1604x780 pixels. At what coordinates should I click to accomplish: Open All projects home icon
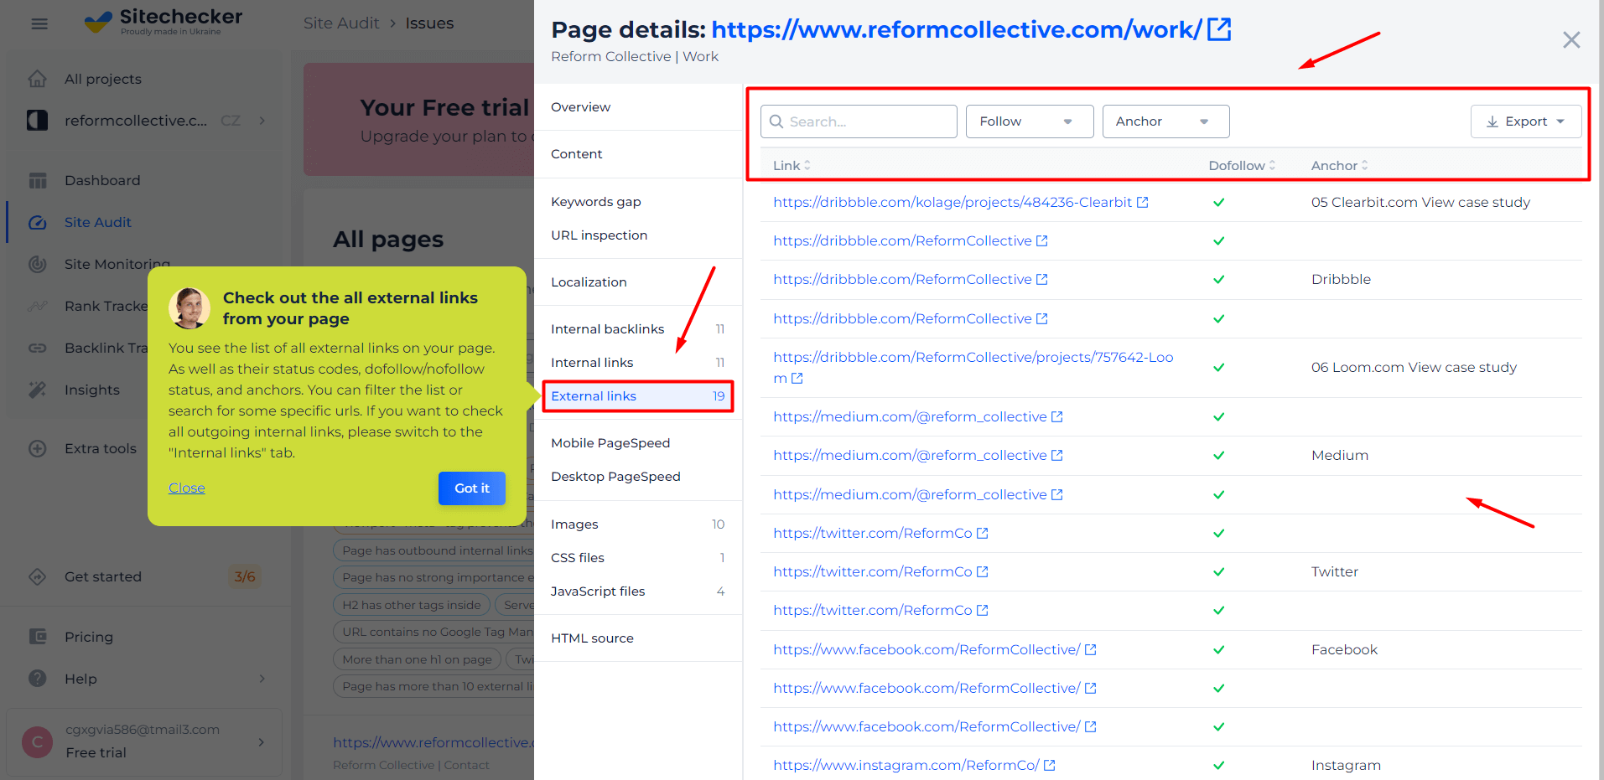coord(38,79)
